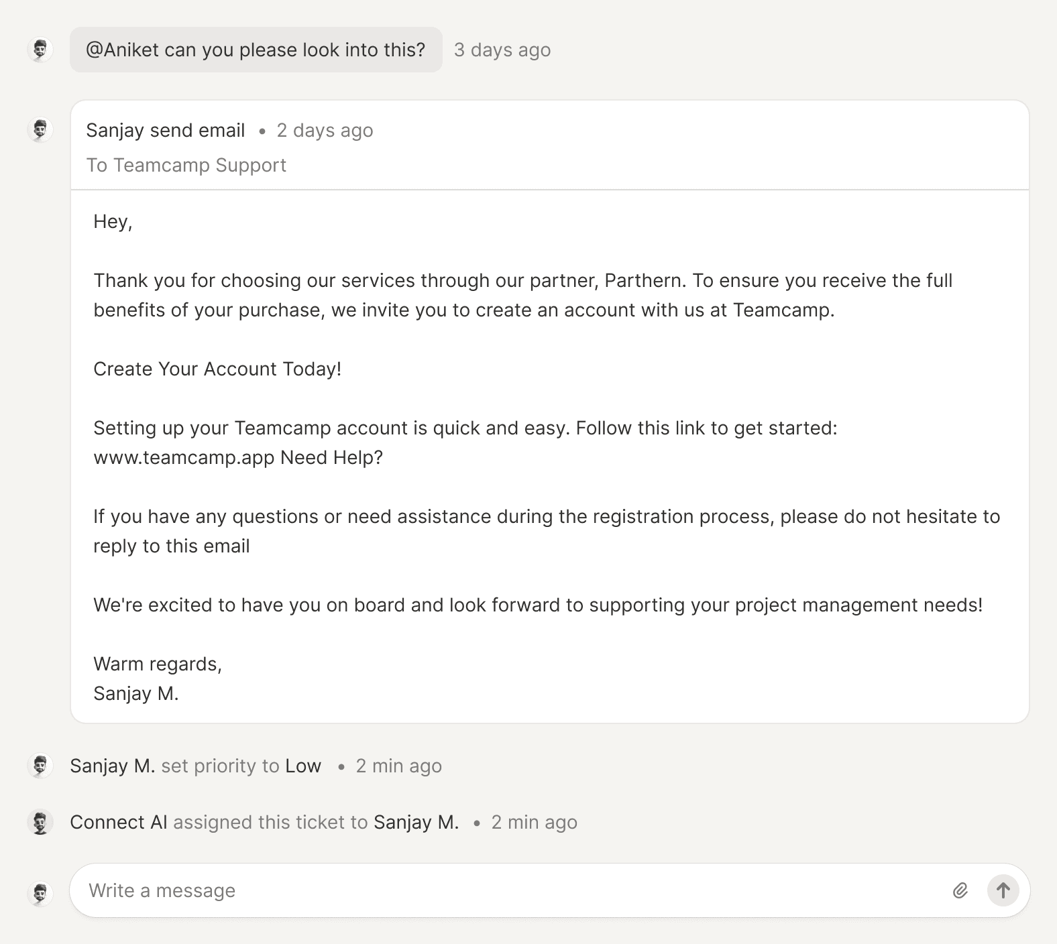The width and height of the screenshot is (1057, 944).
Task: Click the '2 days ago' email timestamp
Action: (325, 130)
